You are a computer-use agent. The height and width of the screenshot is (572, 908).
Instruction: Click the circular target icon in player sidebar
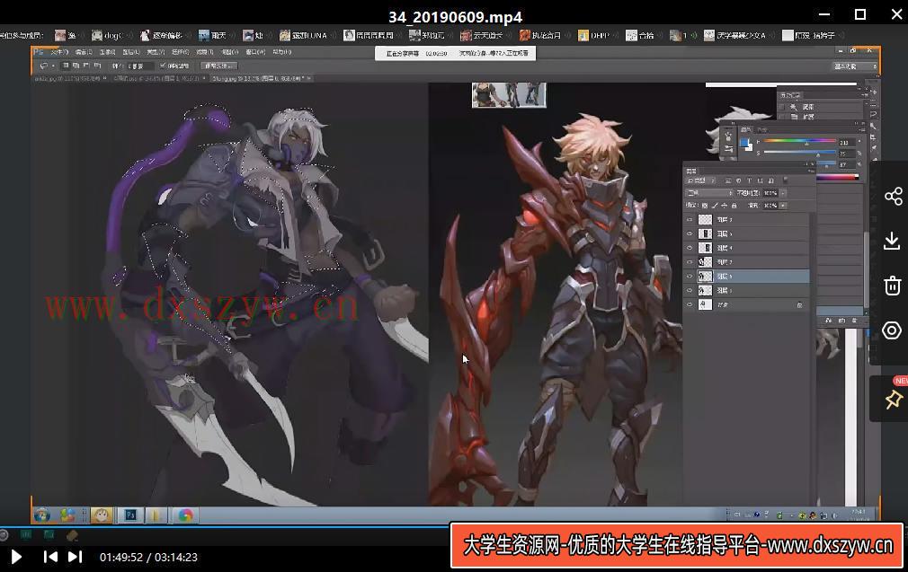[x=892, y=330]
